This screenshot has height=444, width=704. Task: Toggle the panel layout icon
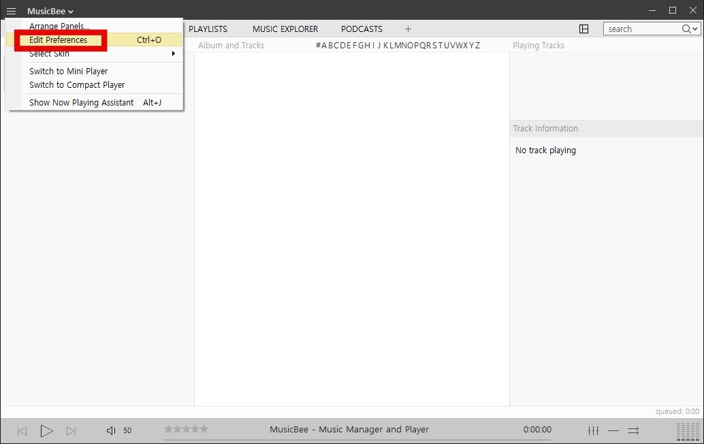click(x=583, y=29)
